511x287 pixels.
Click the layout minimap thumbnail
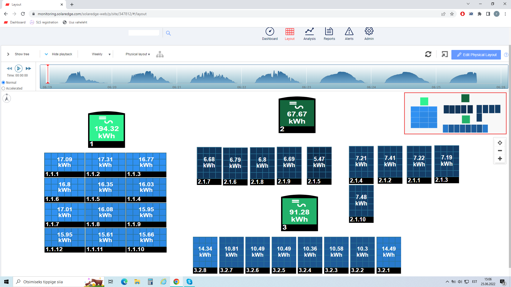click(455, 113)
